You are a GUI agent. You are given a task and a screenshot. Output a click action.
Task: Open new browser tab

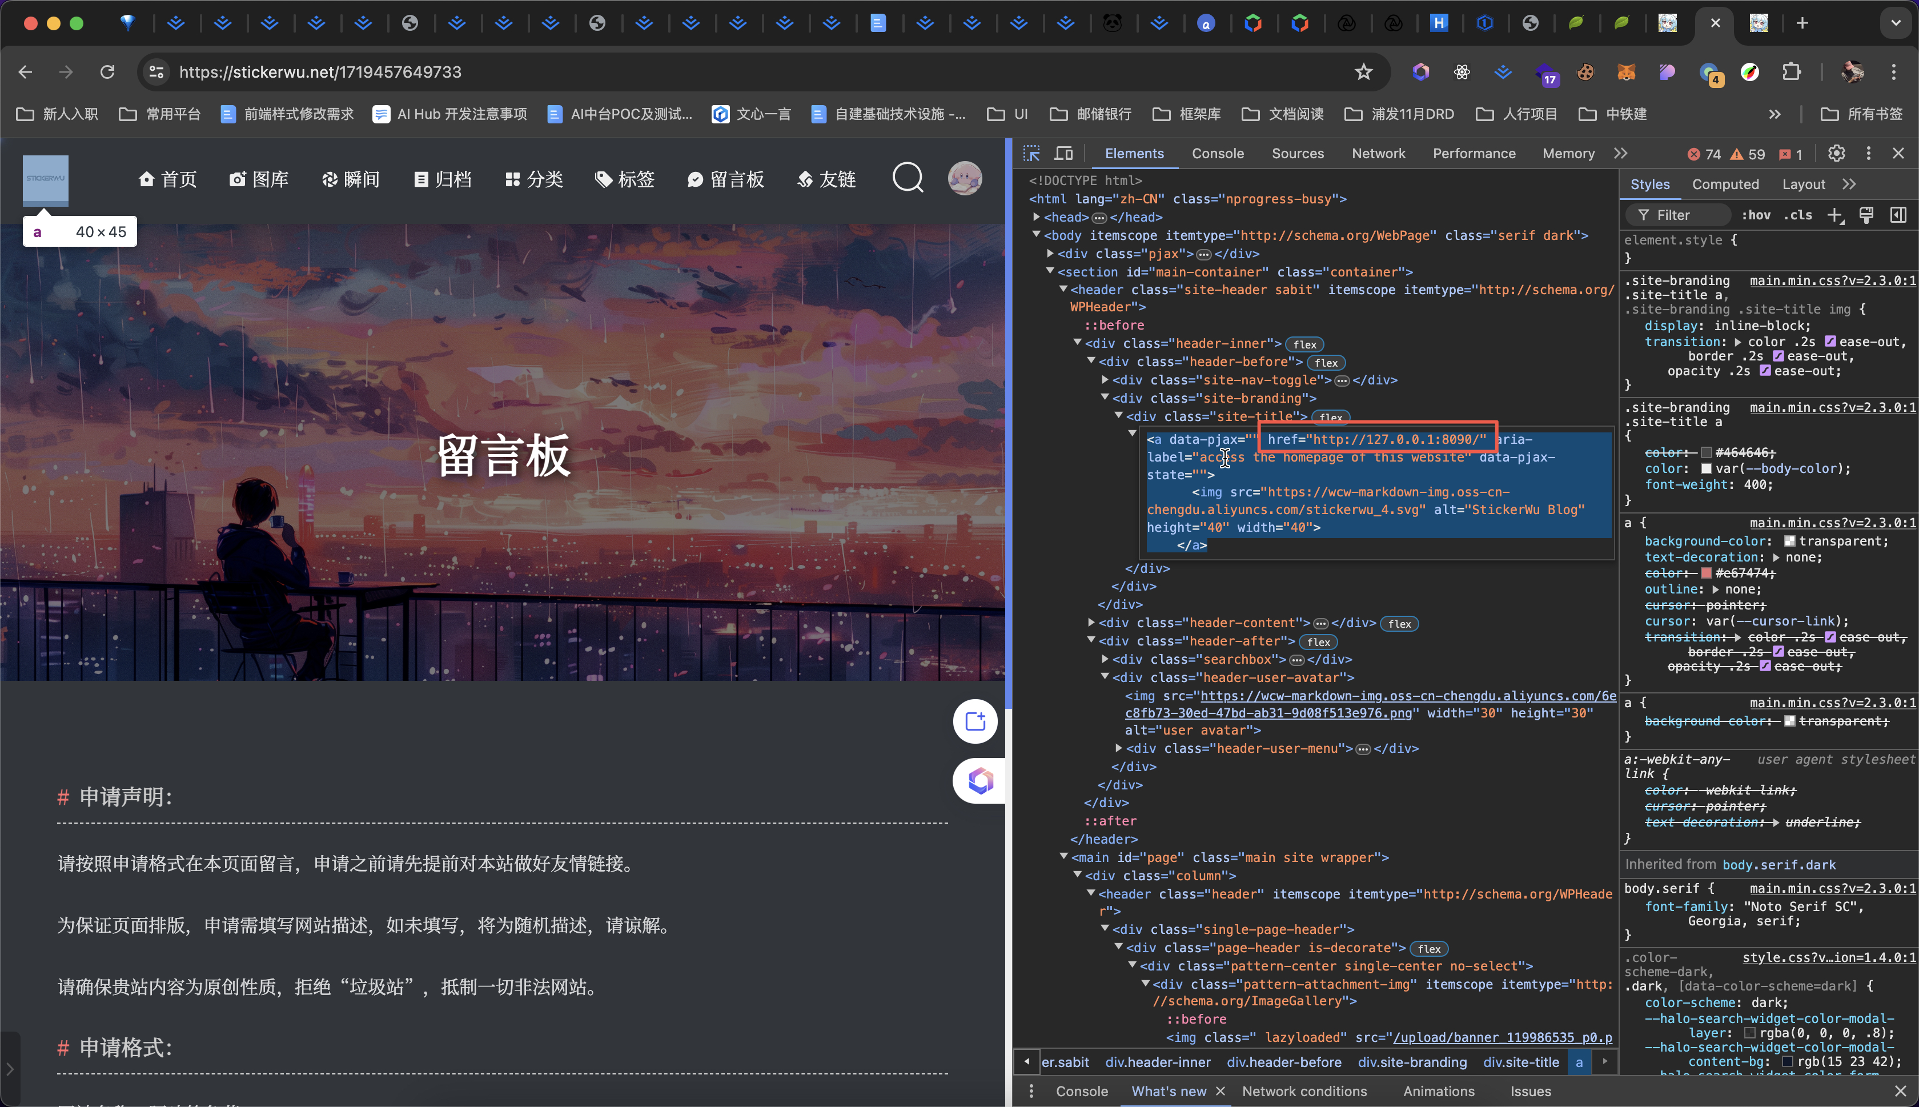click(1802, 23)
